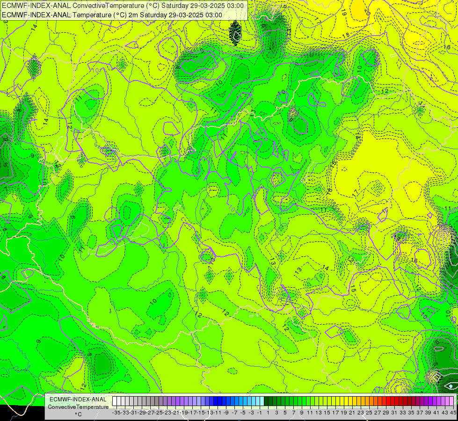Viewport: 458px width, 421px height.
Task: Select the light cyan swatch above -1
Action: pyautogui.click(x=258, y=401)
